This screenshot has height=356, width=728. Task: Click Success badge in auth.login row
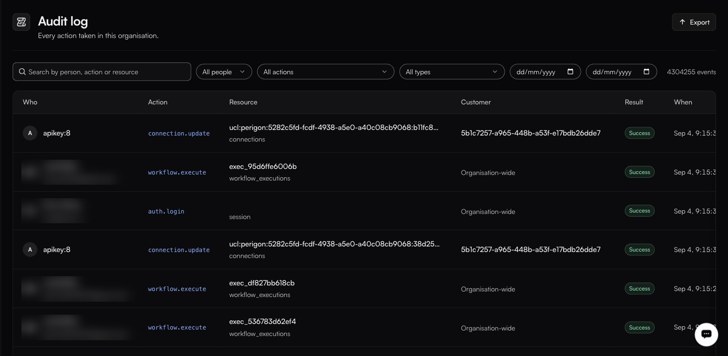tap(639, 211)
